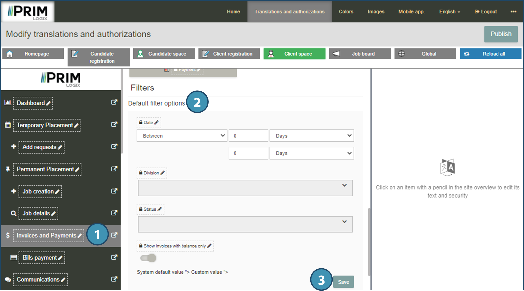Open the Colors menu item

346,12
